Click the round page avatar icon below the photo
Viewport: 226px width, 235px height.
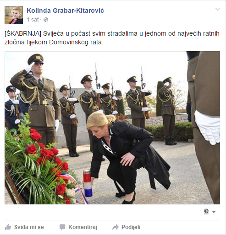pyautogui.click(x=206, y=211)
